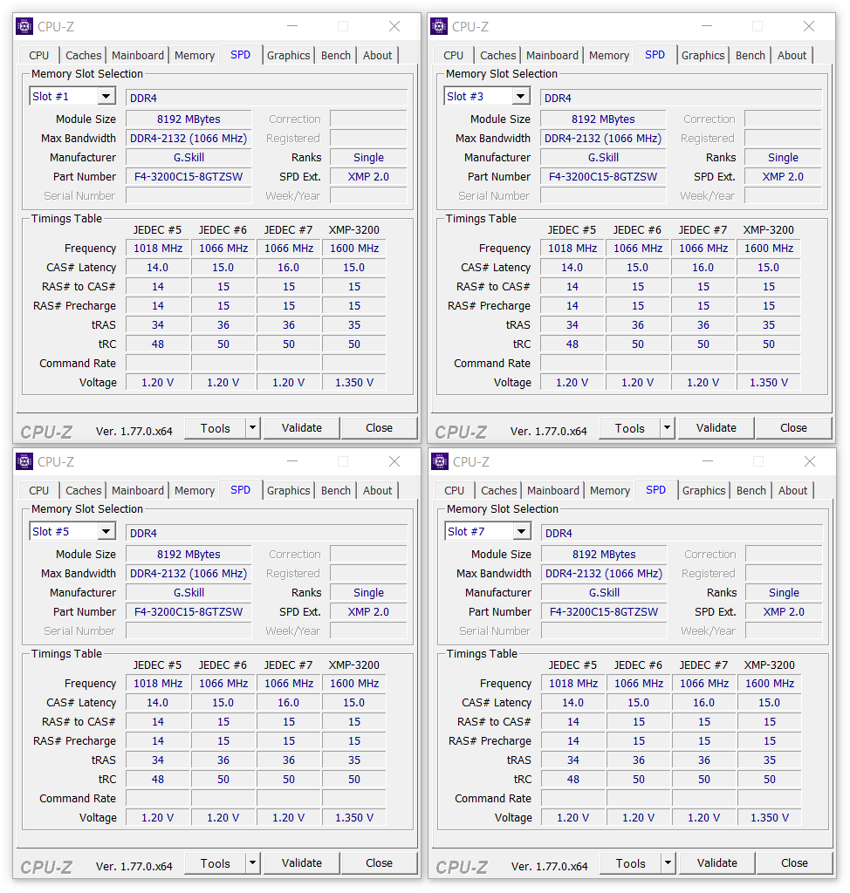Viewport: 850px width, 893px height.
Task: Click Max Bandwidth value in Slot #5 window
Action: pyautogui.click(x=189, y=574)
